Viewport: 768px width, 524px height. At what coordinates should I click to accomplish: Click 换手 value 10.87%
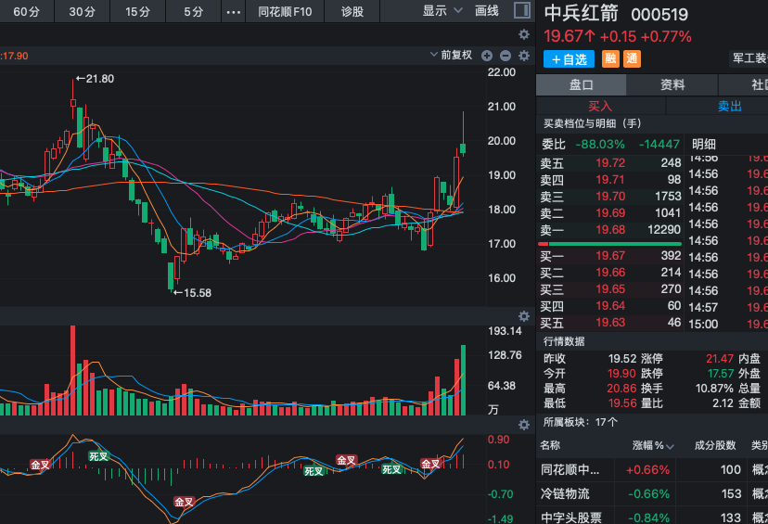point(714,389)
